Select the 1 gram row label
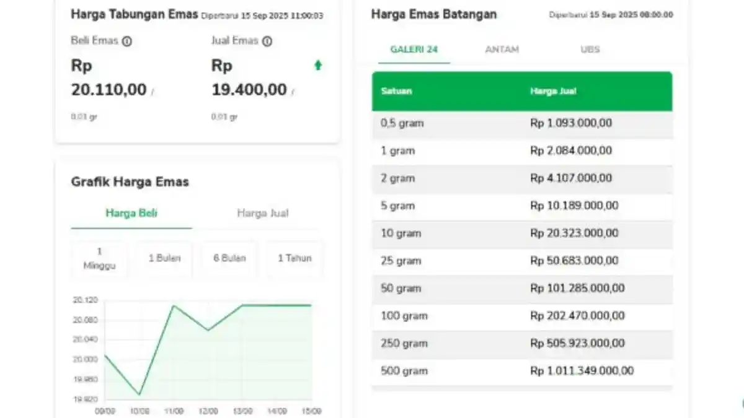This screenshot has height=418, width=744. coord(398,150)
